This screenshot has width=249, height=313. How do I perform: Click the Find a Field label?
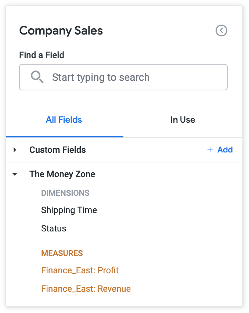point(41,55)
